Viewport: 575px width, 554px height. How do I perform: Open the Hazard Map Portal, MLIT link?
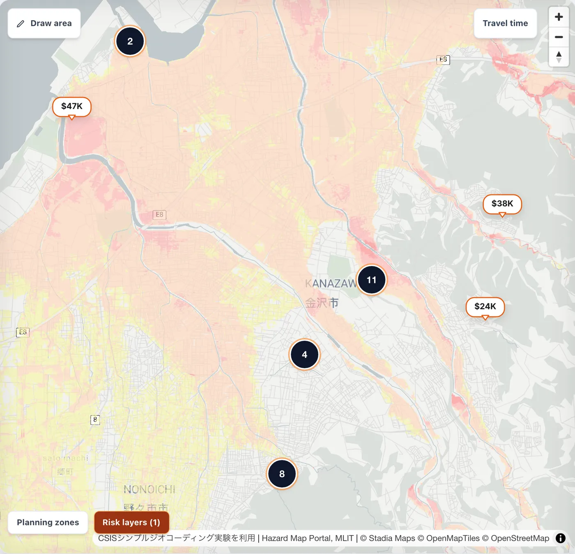tap(308, 538)
